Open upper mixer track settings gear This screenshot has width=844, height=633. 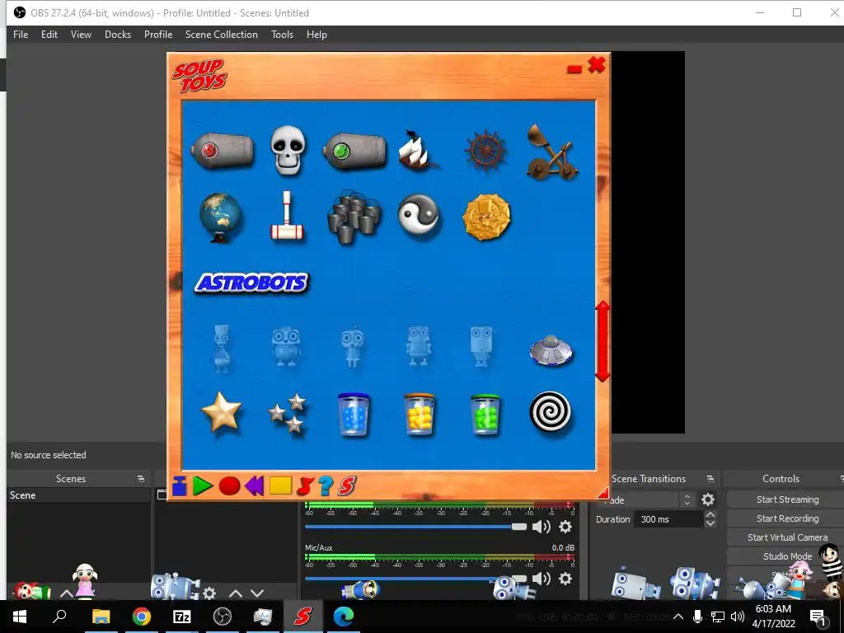pos(565,527)
